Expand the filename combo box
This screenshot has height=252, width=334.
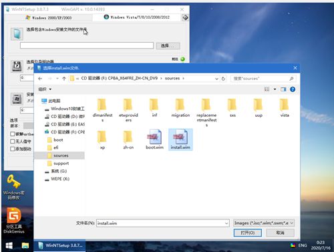click(x=226, y=223)
